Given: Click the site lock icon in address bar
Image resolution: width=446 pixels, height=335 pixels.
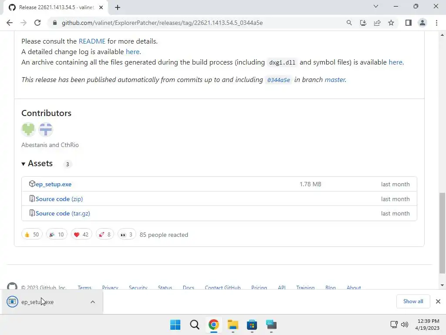Looking at the screenshot, I should click(x=55, y=23).
